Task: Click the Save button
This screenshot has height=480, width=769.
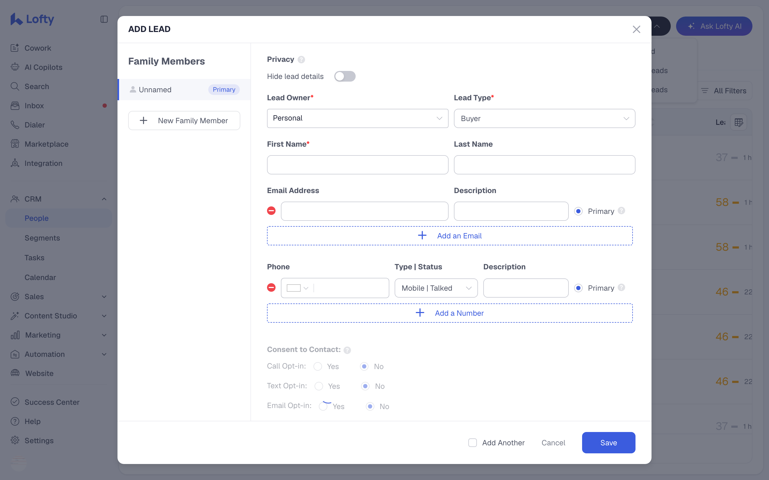Action: click(x=609, y=443)
